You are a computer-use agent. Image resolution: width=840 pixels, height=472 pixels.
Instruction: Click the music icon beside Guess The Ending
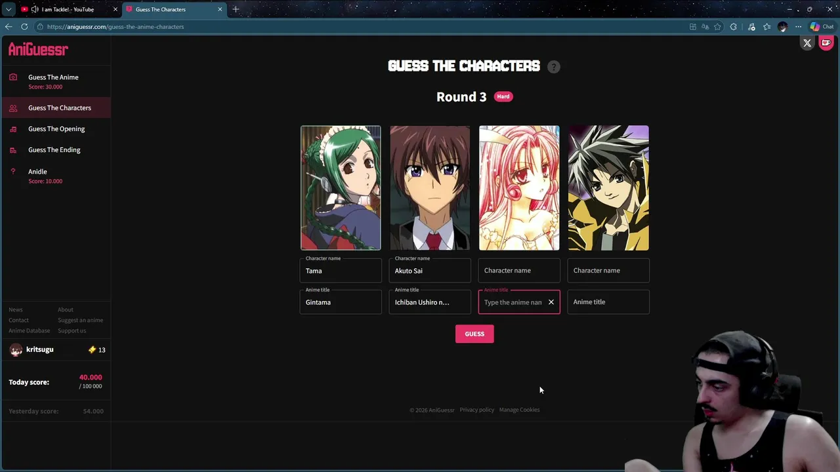[13, 150]
